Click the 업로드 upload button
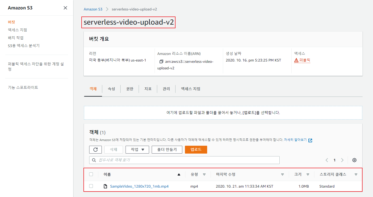The width and height of the screenshot is (373, 197). click(x=196, y=150)
